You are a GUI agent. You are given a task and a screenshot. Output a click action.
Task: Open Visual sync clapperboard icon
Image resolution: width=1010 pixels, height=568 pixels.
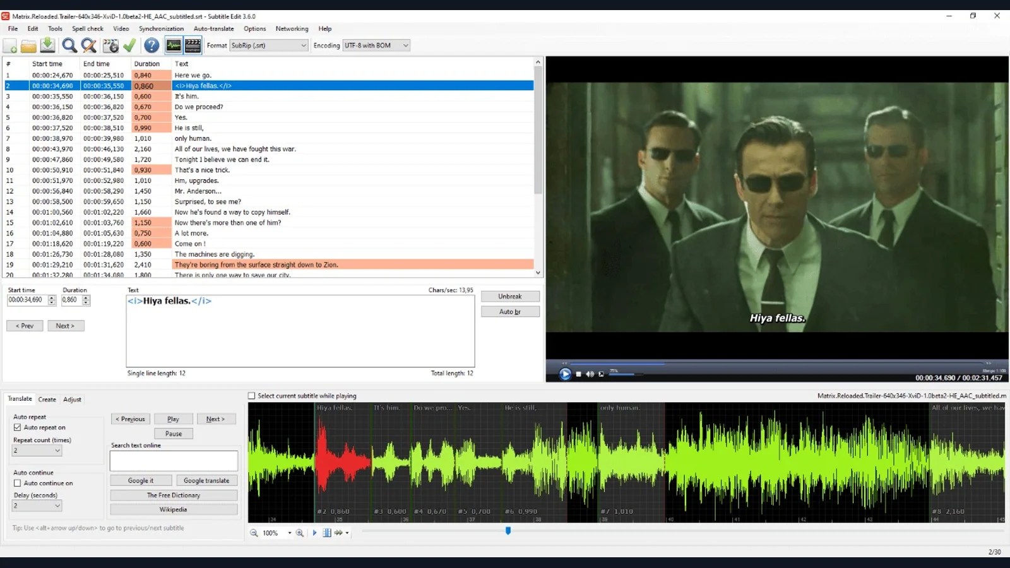click(110, 45)
